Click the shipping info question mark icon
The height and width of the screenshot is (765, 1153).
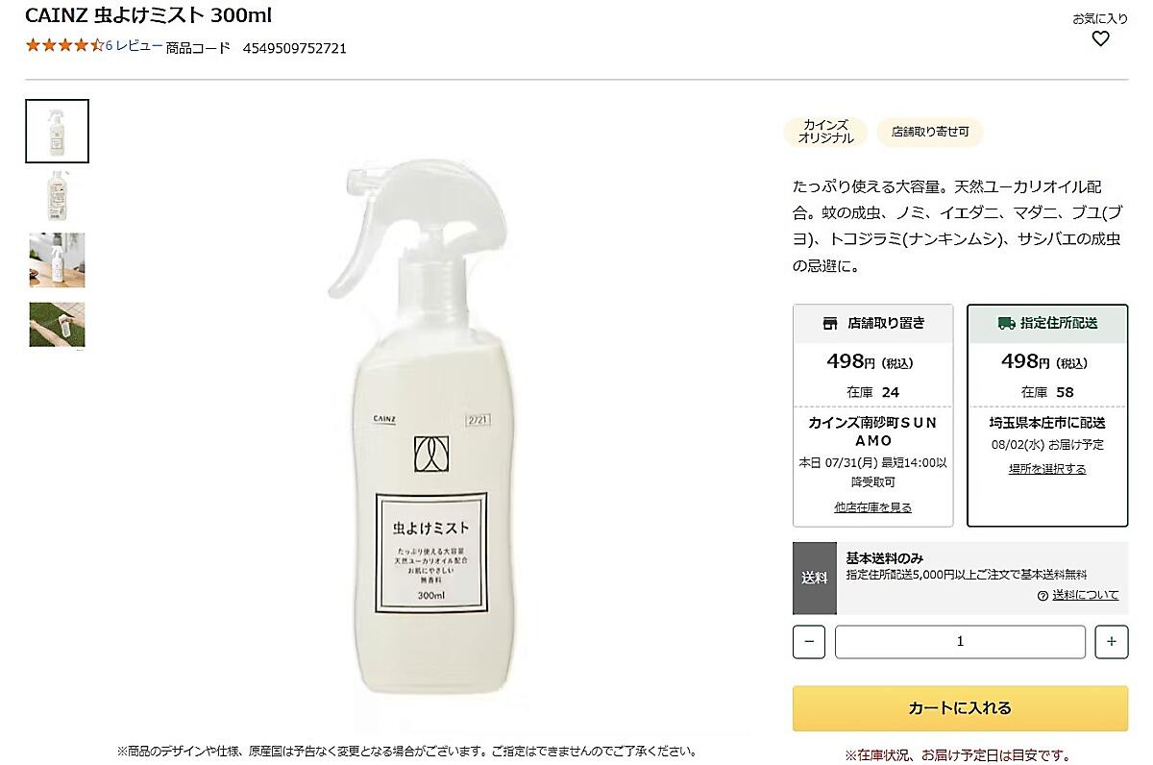pos(1043,596)
